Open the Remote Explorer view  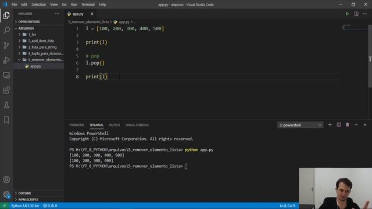tap(6, 75)
